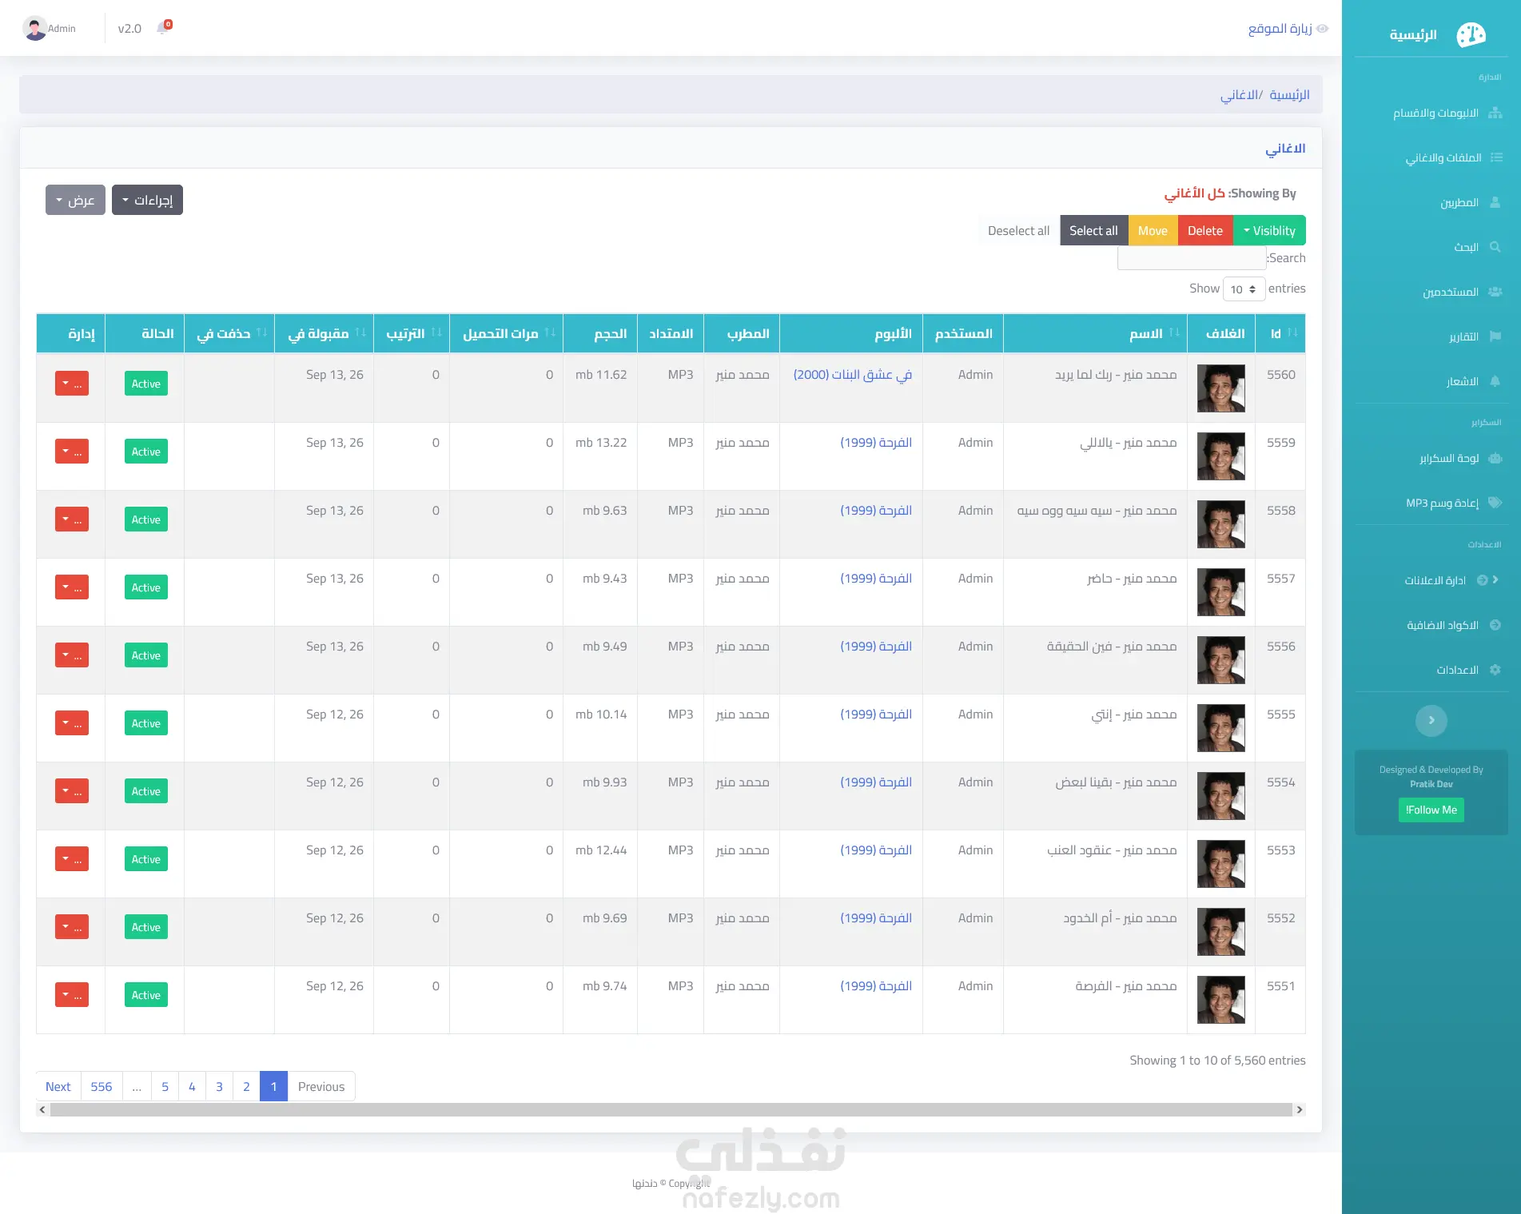Toggle Active status for song 5555
The height and width of the screenshot is (1214, 1521).
146,723
